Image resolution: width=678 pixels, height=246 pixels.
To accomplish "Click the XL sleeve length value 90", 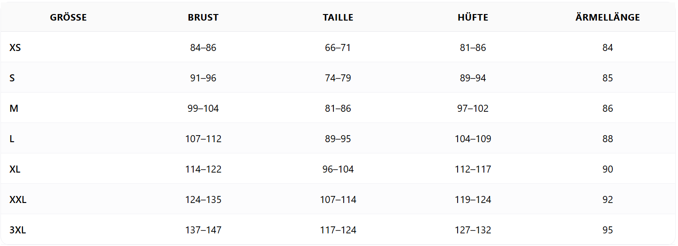I will pyautogui.click(x=607, y=169).
